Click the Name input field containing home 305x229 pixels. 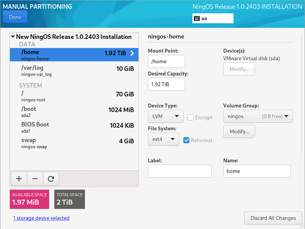click(x=257, y=171)
